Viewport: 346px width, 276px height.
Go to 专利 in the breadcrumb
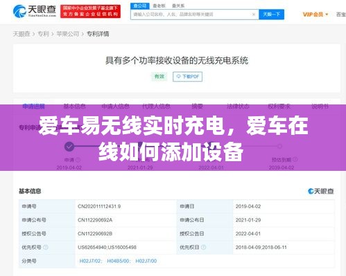[x=43, y=34]
